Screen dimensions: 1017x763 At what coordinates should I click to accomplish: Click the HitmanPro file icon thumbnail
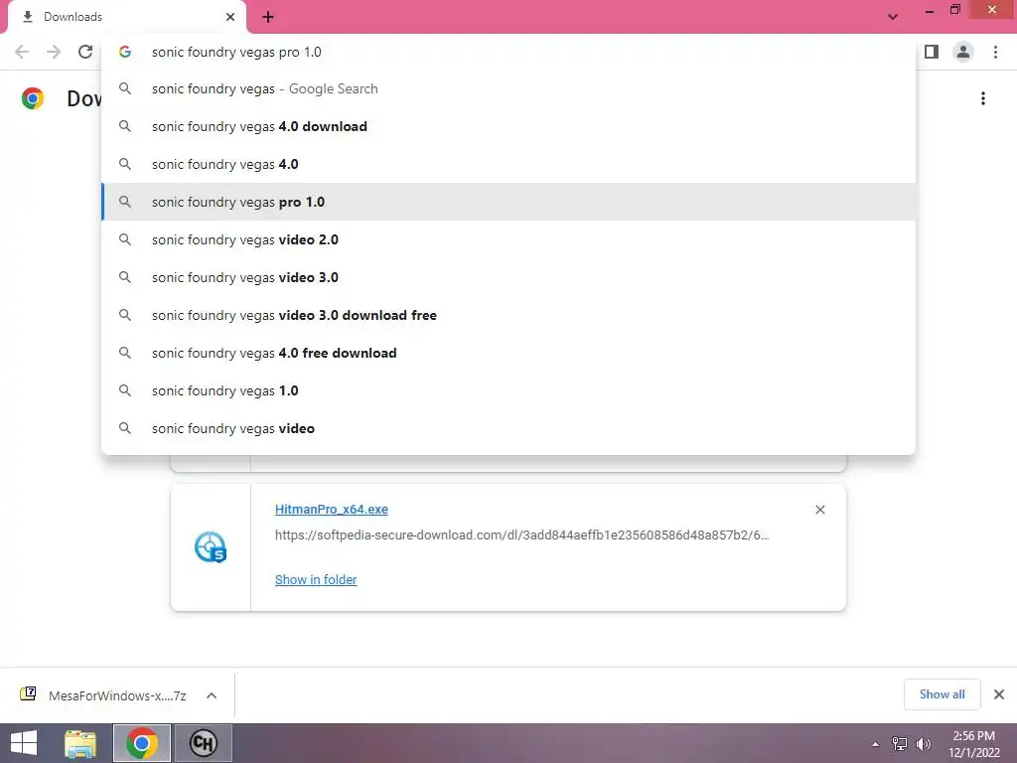pyautogui.click(x=211, y=547)
